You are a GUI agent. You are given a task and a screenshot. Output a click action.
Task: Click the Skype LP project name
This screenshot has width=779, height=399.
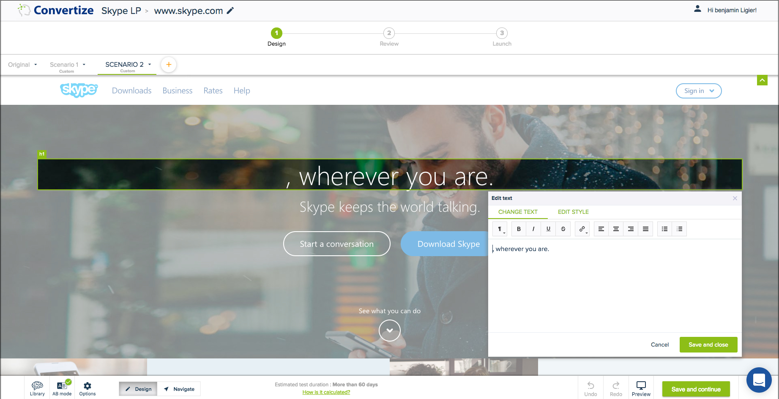pos(121,11)
